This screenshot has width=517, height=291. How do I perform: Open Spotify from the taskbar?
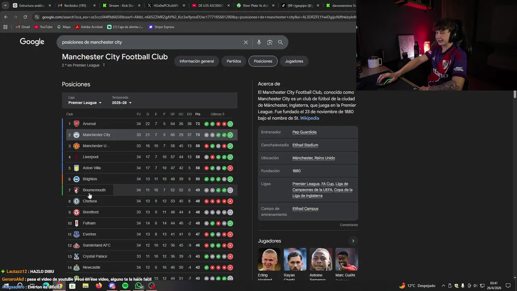[125, 286]
